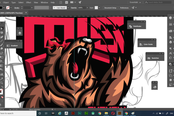Open the OpenType panel dock icon

(171, 58)
